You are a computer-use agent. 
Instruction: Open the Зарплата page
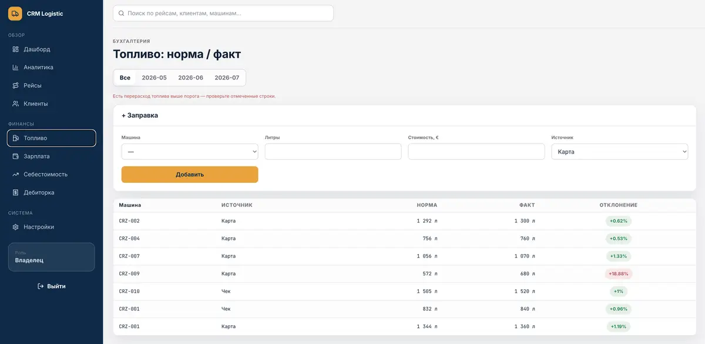[52, 156]
